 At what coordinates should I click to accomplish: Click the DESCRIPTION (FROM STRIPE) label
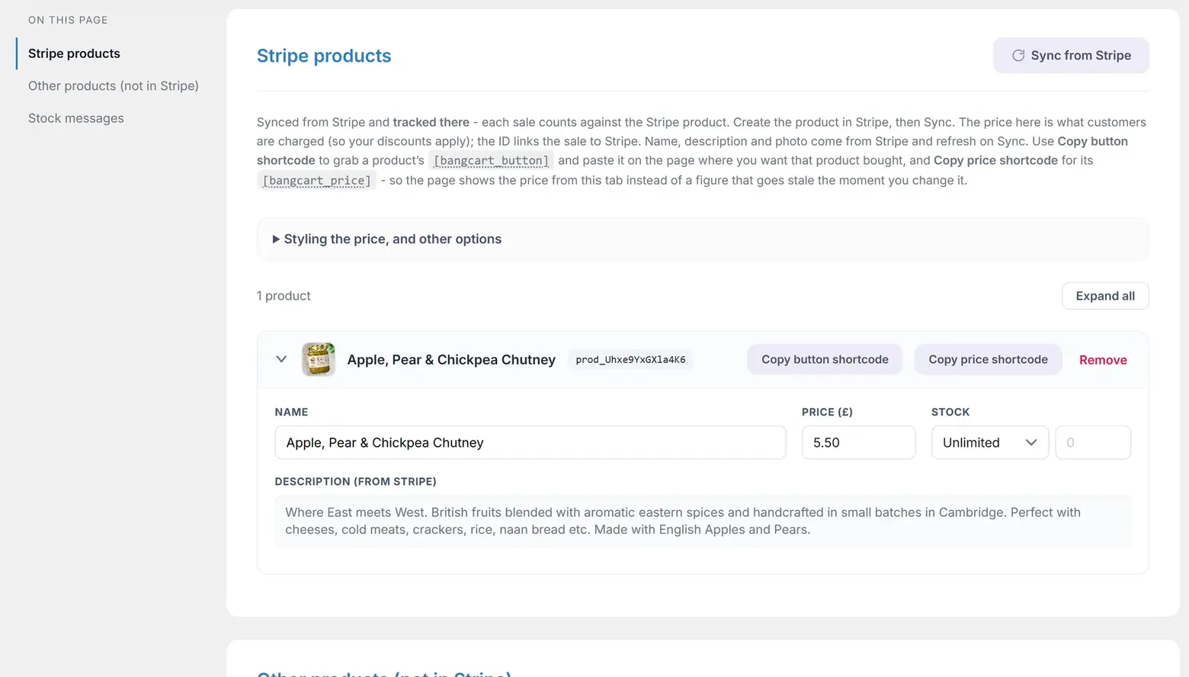click(x=356, y=482)
